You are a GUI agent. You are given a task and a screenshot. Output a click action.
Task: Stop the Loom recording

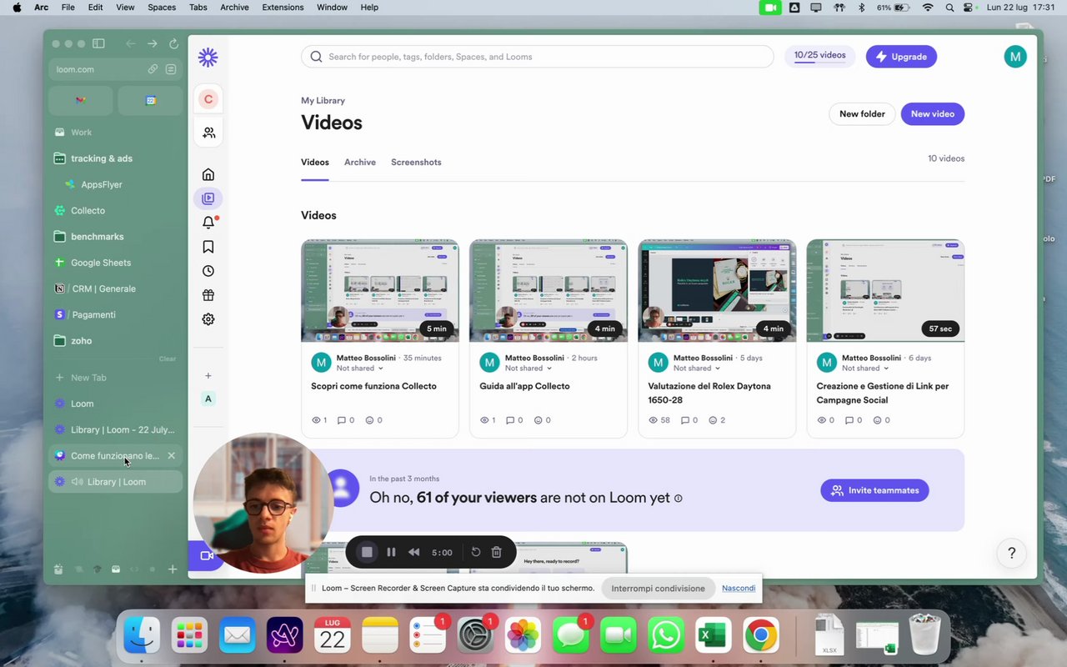tap(367, 552)
